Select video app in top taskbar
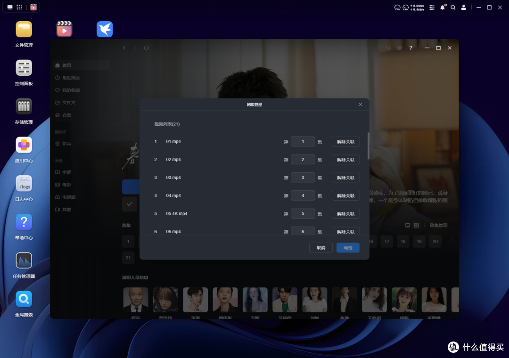The width and height of the screenshot is (509, 358). pos(33,7)
